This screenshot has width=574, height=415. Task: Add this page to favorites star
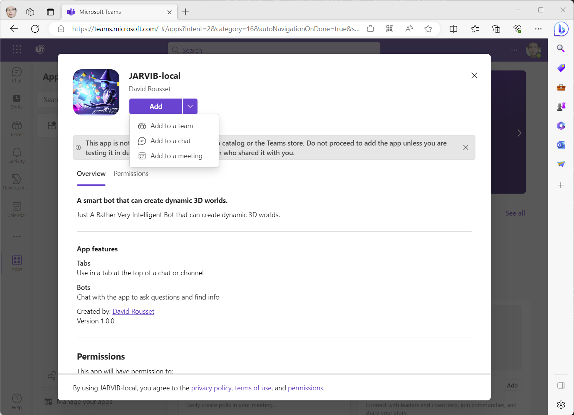tap(428, 29)
